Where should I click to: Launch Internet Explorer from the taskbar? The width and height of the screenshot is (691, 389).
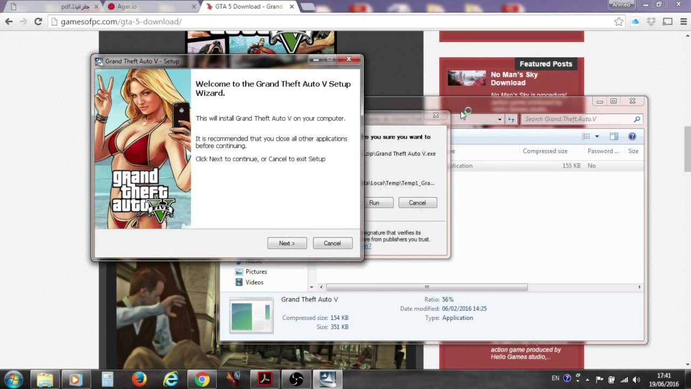pyautogui.click(x=171, y=379)
